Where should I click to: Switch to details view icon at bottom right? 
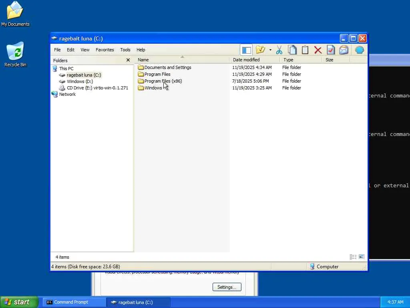(353, 257)
